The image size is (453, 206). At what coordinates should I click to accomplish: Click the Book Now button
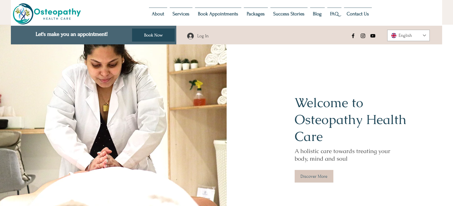point(153,35)
